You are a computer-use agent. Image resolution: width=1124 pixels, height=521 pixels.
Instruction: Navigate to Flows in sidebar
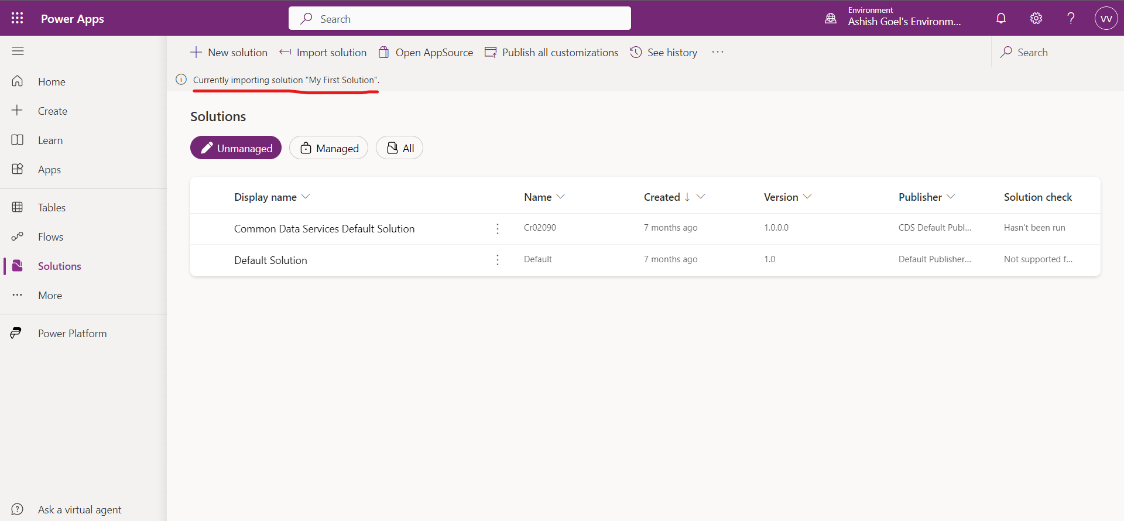click(x=50, y=237)
